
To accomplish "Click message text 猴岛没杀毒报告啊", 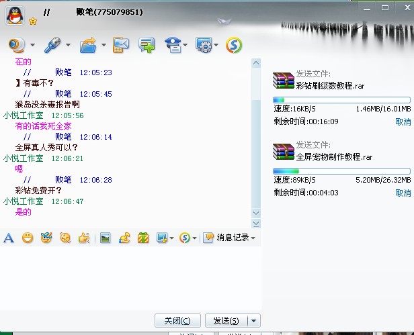I will [x=48, y=105].
